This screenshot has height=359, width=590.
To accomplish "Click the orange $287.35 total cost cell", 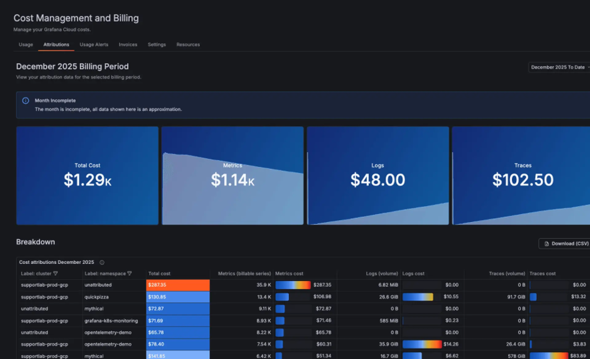I will 178,285.
